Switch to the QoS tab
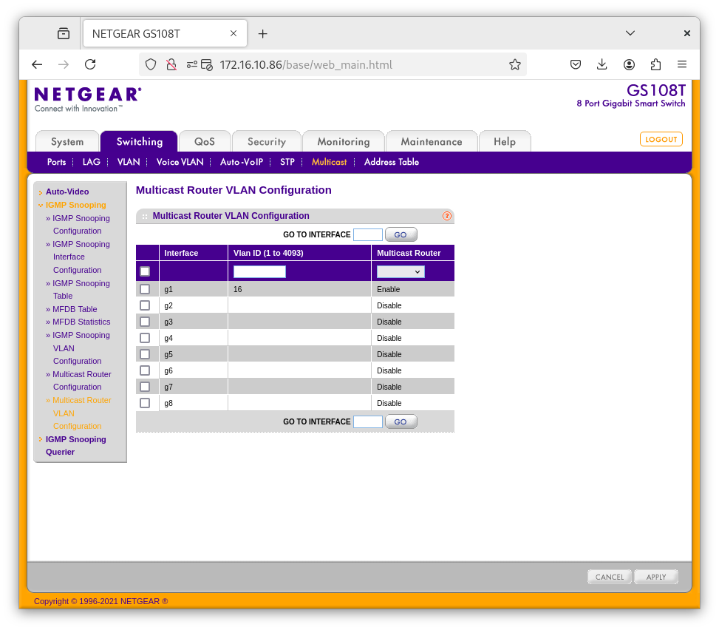The image size is (719, 630). [205, 141]
